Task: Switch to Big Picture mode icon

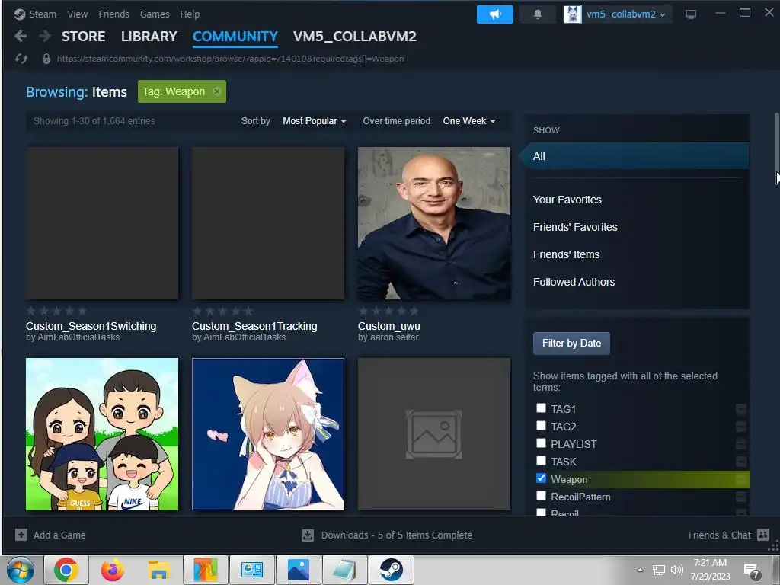Action: (x=690, y=14)
